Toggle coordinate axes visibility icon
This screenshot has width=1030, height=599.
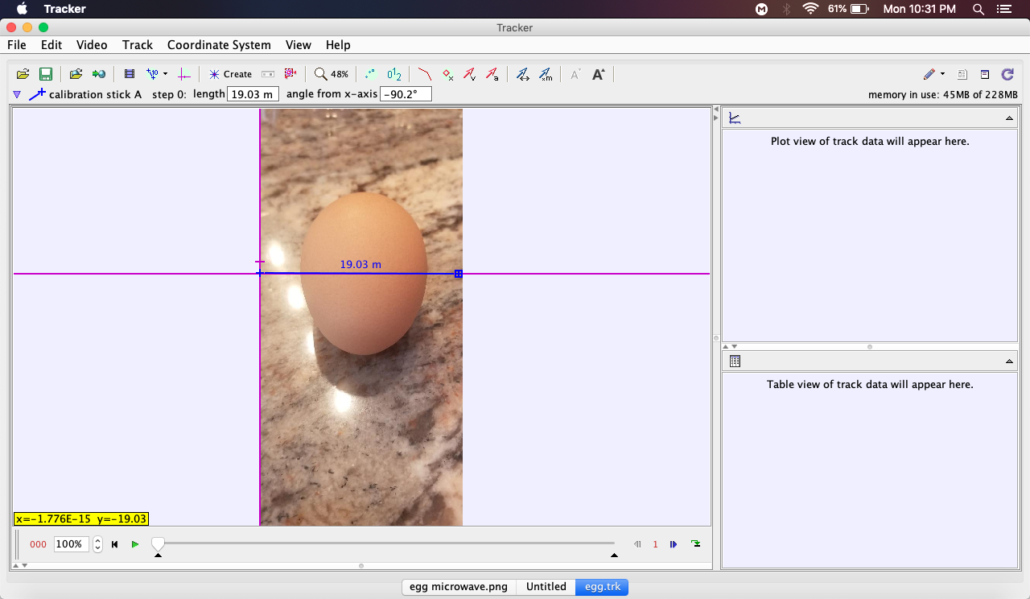(x=184, y=74)
